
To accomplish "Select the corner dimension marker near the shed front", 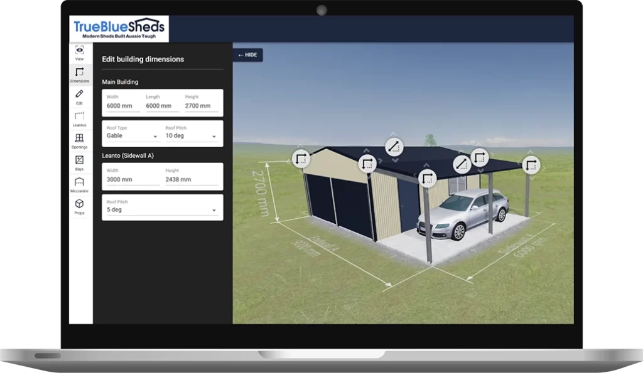I will [x=428, y=179].
